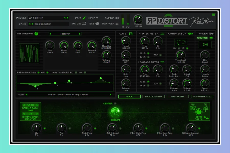Viewport: 230px width, 153px height.
Task: Toggle PRE-DISTORT EQ on
Action: [x=38, y=73]
